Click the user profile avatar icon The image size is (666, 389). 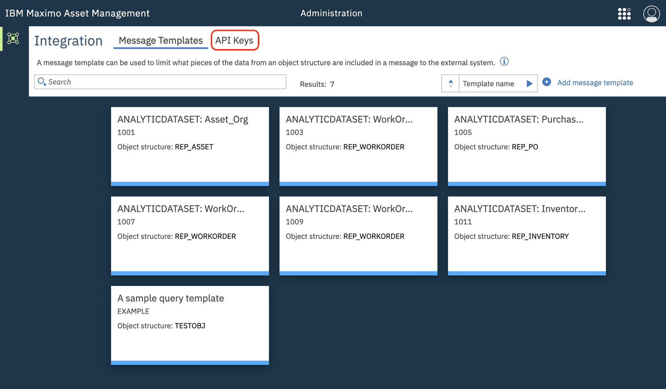[651, 13]
